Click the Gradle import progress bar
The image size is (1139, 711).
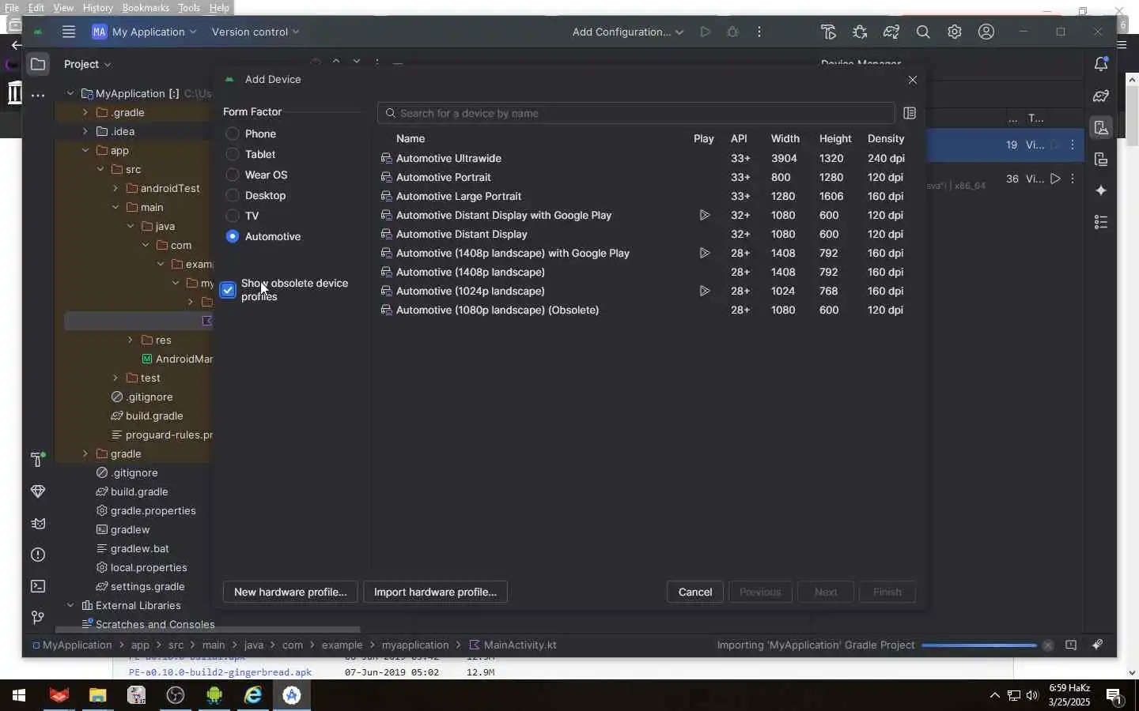(979, 645)
